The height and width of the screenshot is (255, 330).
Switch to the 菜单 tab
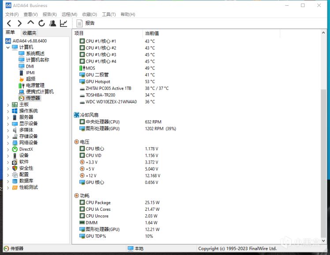coord(10,32)
